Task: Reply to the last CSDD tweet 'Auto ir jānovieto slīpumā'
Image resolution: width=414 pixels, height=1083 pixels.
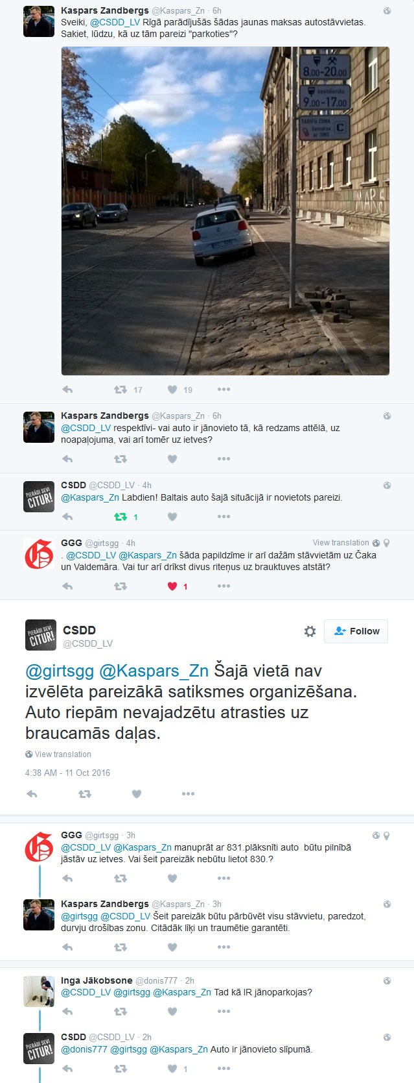Action: tap(67, 1068)
